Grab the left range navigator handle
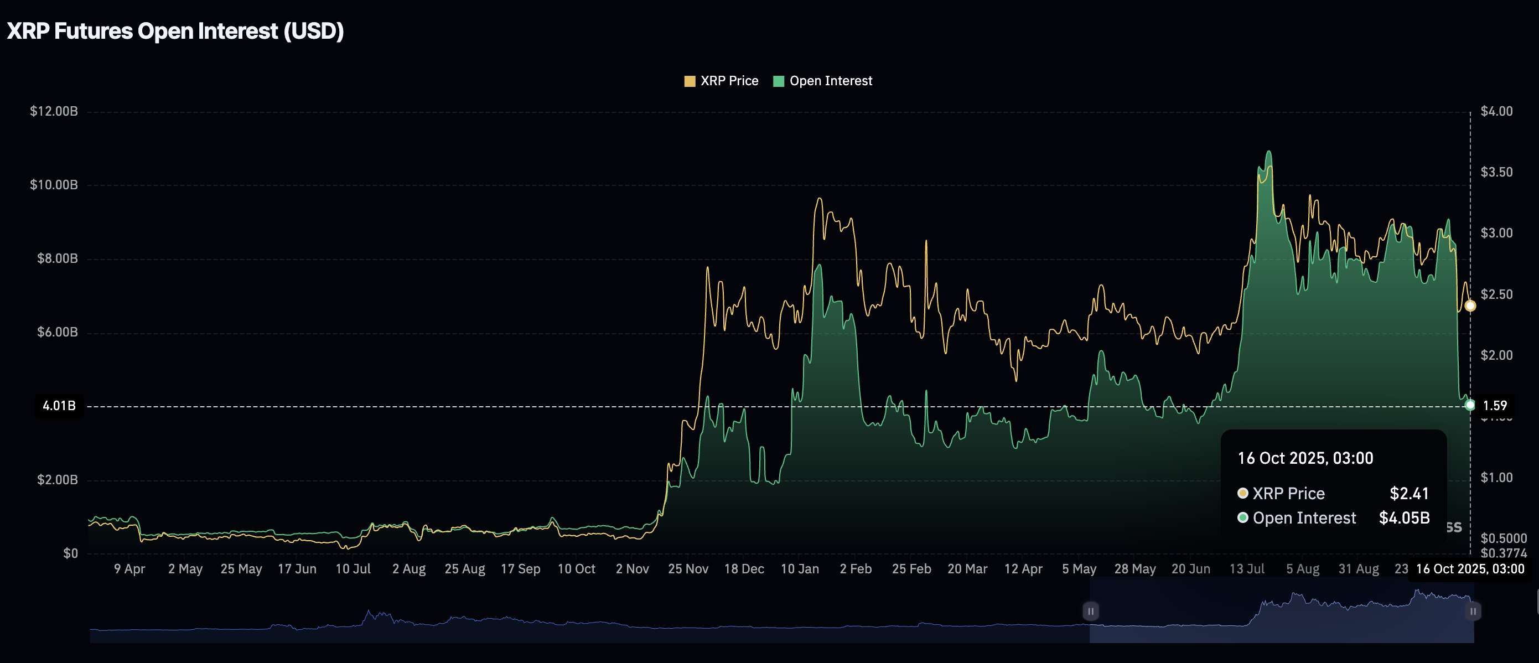The image size is (1539, 663). click(x=1090, y=611)
